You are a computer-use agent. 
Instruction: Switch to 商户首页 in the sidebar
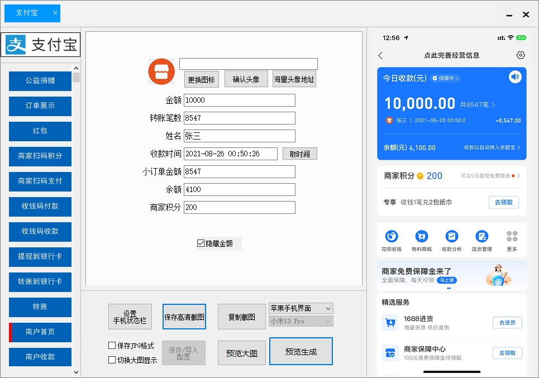(x=40, y=332)
